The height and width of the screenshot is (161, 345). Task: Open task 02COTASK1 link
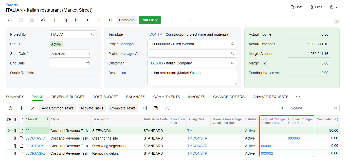coord(35,138)
